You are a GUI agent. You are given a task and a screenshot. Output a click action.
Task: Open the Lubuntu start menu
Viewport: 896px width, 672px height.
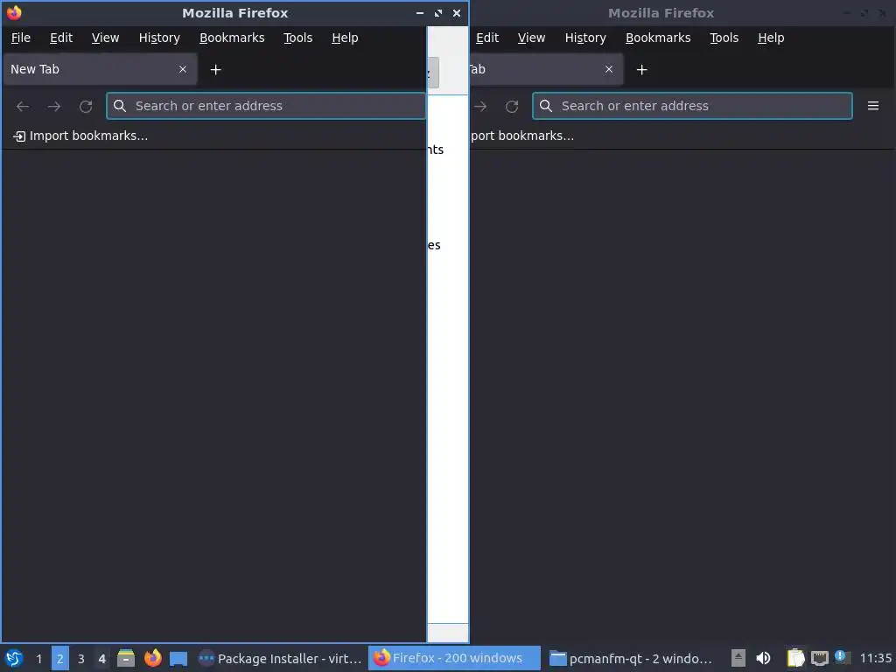pos(14,658)
